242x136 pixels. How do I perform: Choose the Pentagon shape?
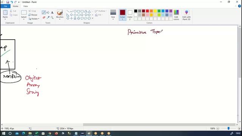75,15
